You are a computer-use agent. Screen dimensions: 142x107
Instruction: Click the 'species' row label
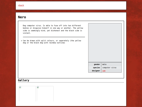click(97, 68)
